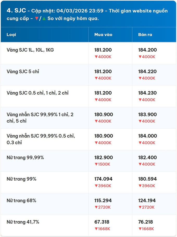Viewport: 177px width, 237px height.
Task: Click the Vàng SJC 1L, 10L, 1KG row label
Action: [30, 50]
